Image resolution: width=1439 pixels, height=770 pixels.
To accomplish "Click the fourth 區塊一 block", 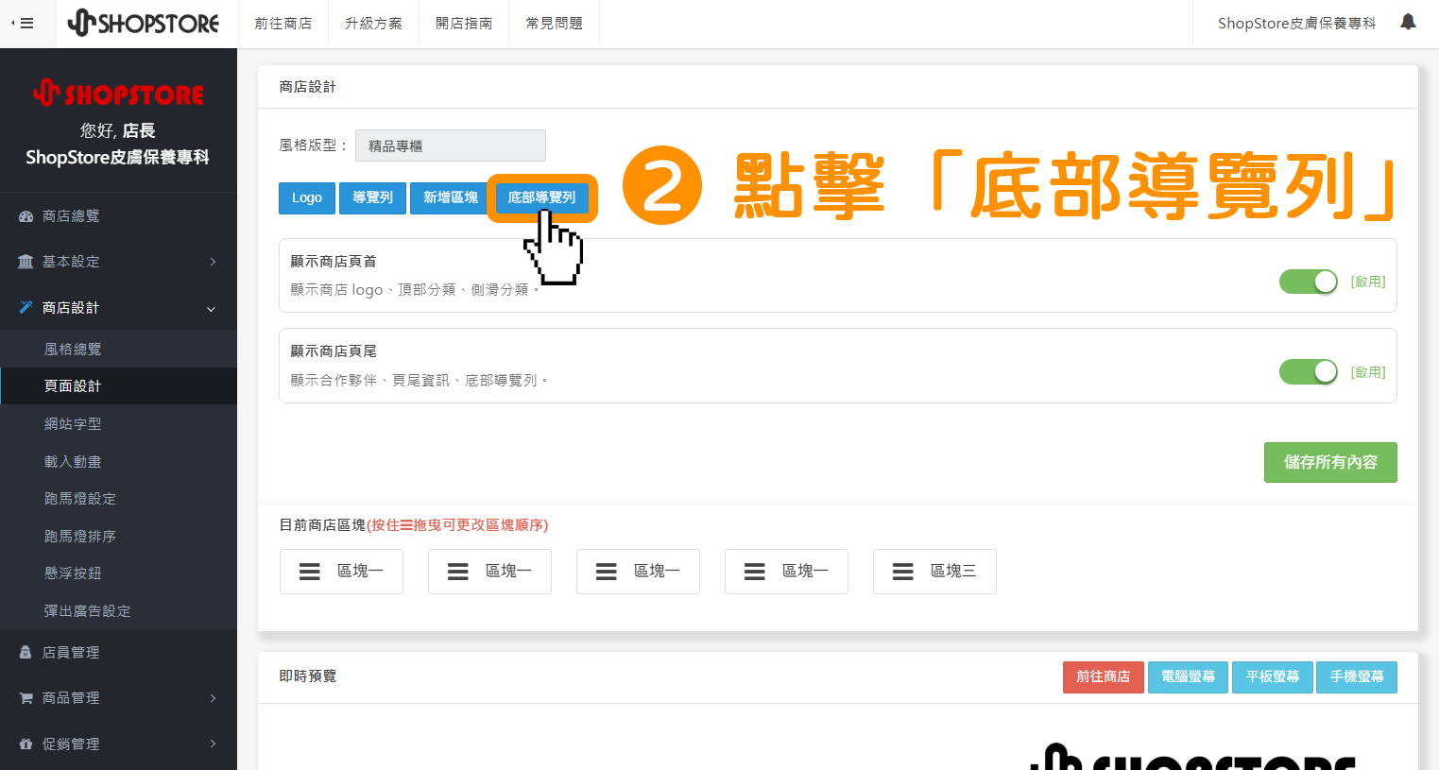I will pyautogui.click(x=786, y=571).
